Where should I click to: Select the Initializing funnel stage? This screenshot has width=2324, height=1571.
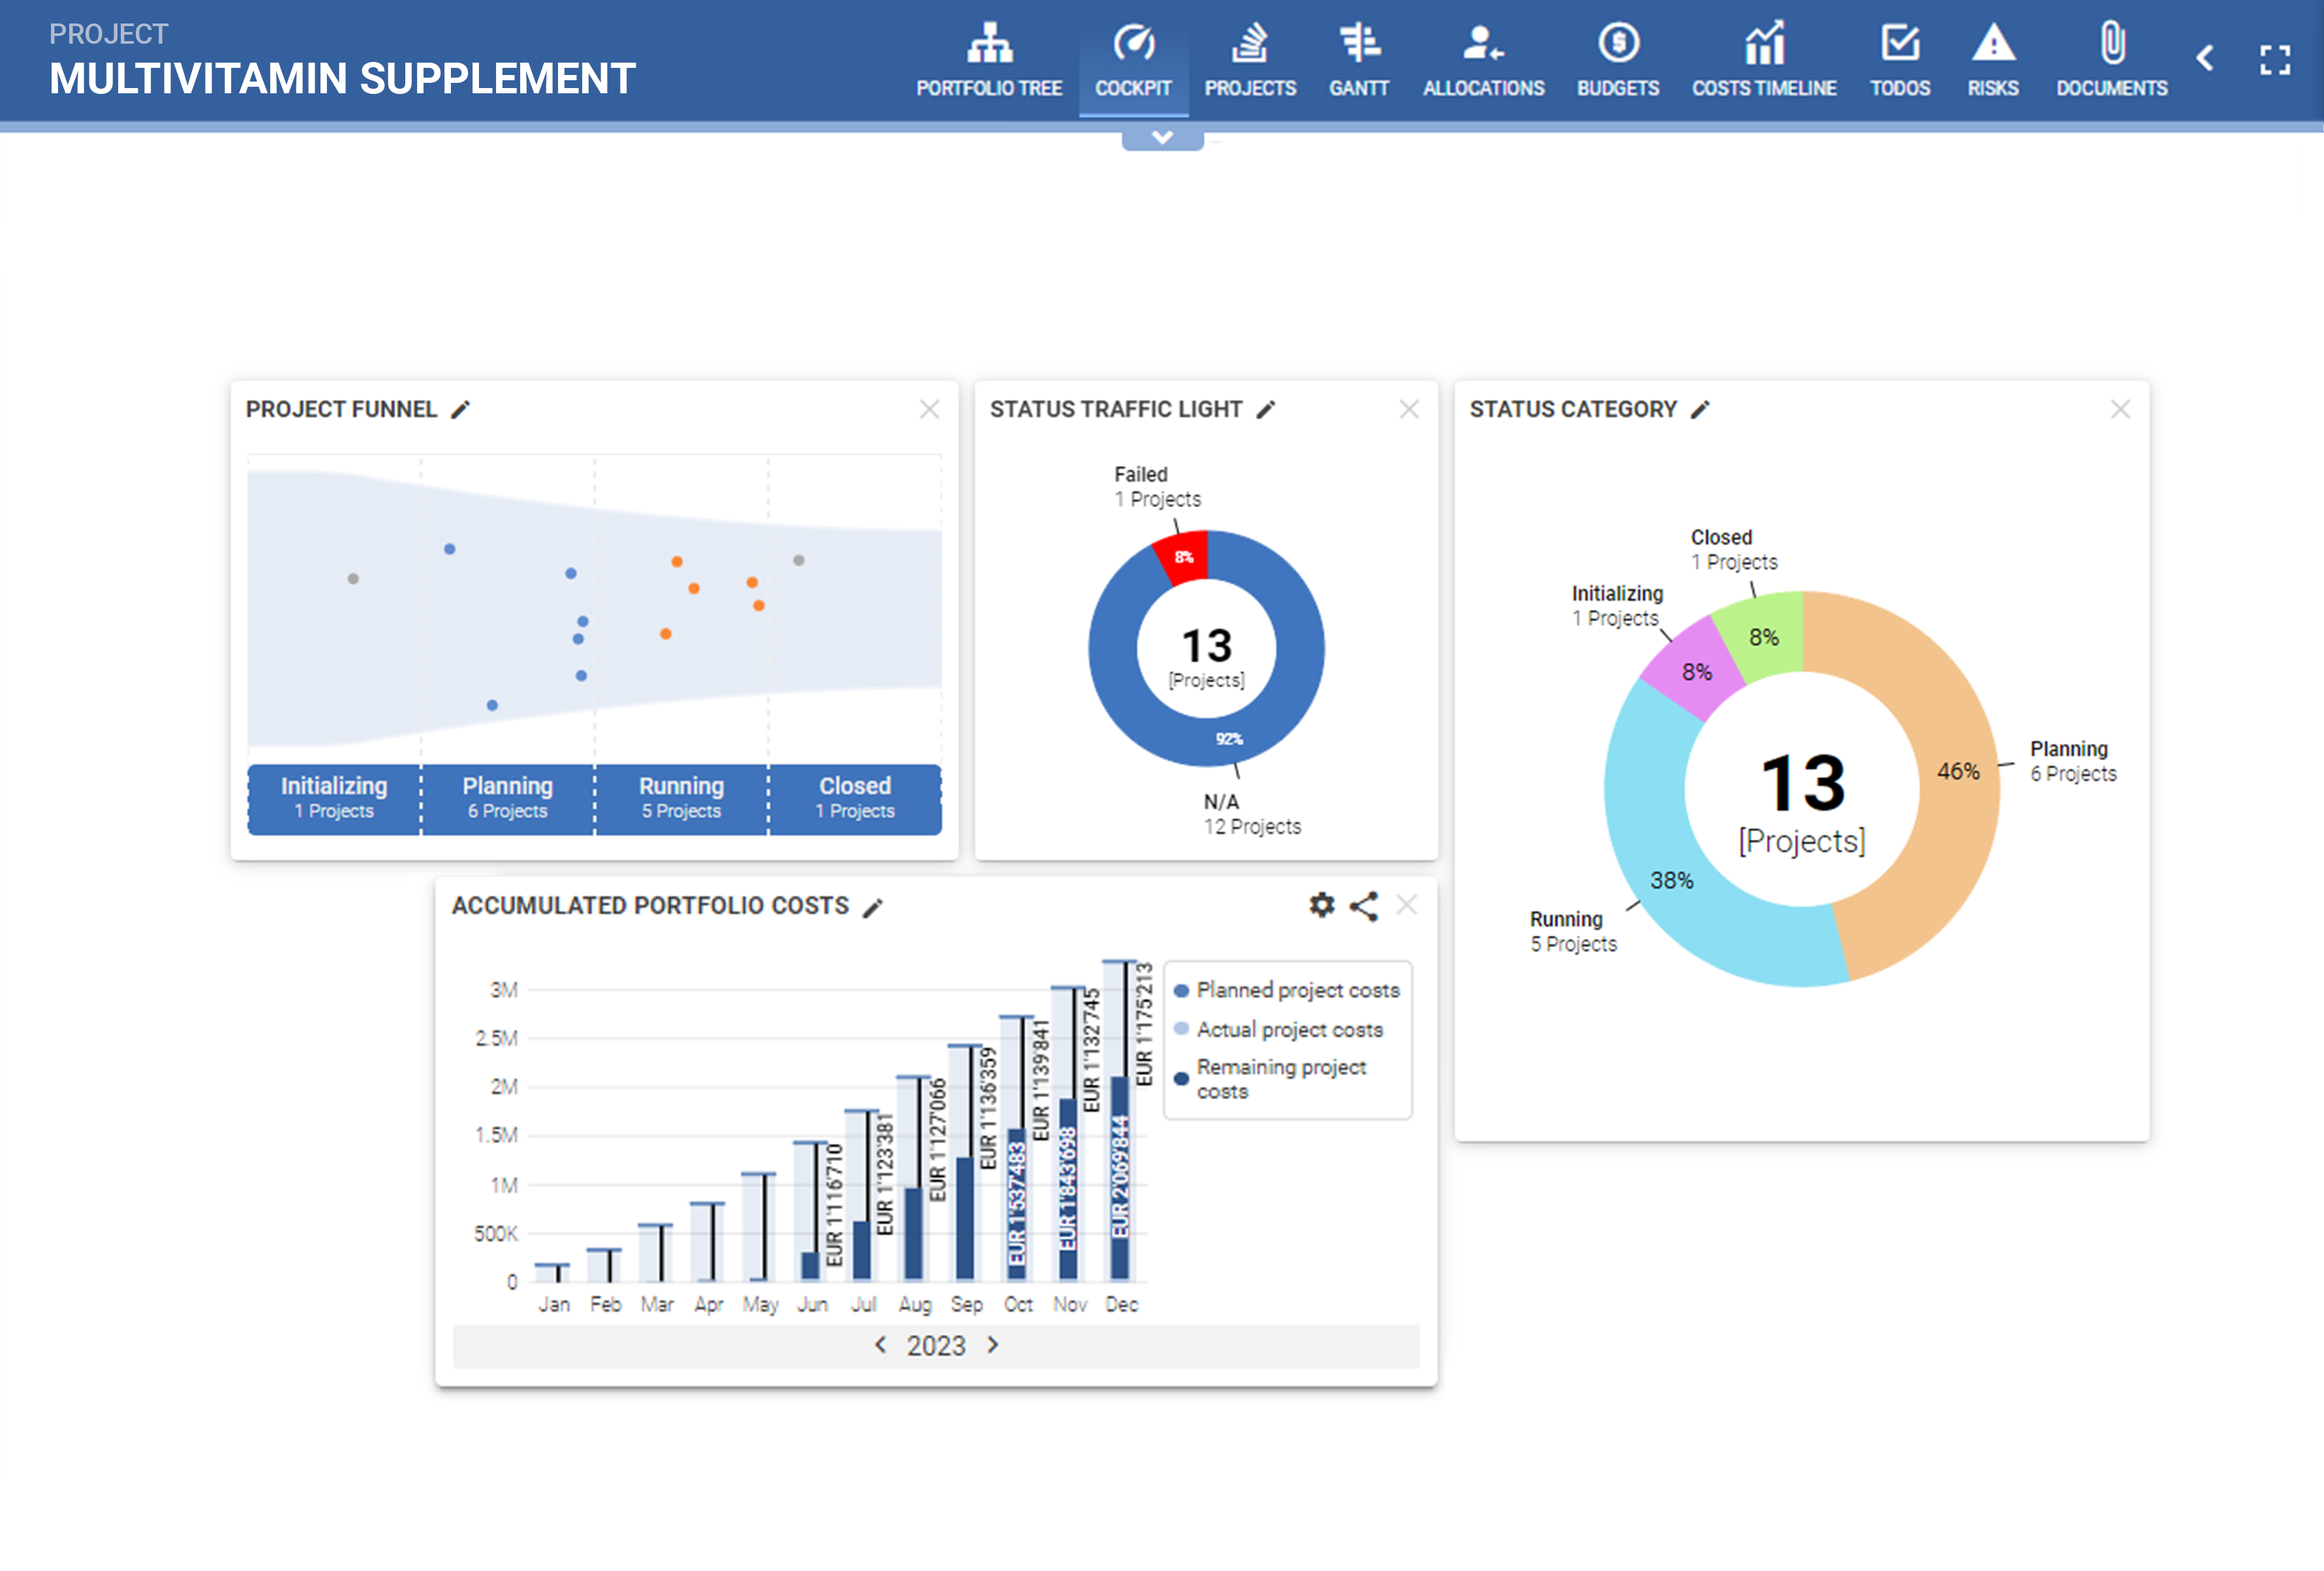[334, 799]
